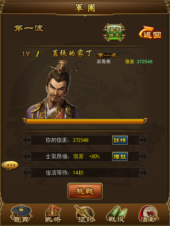Image resolution: width=170 pixels, height=226 pixels.
Task: Tap the boss character portrait
Action: click(55, 89)
